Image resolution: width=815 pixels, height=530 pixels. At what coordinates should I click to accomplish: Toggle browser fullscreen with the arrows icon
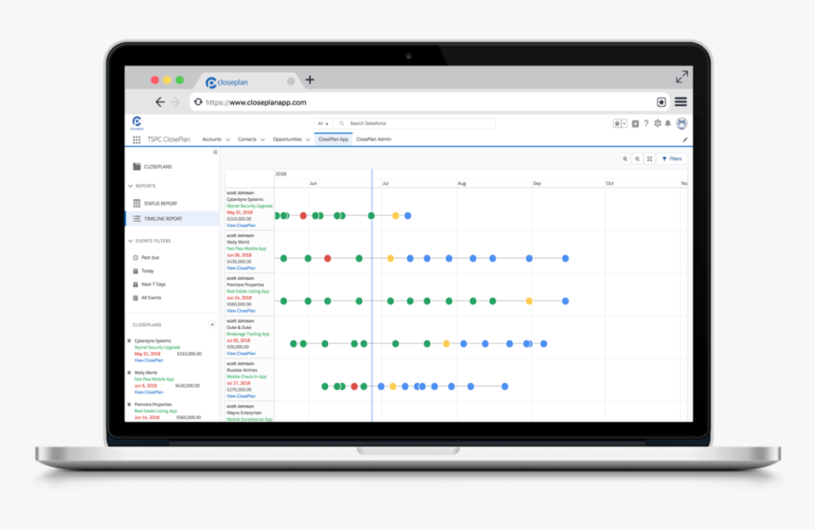[x=681, y=77]
